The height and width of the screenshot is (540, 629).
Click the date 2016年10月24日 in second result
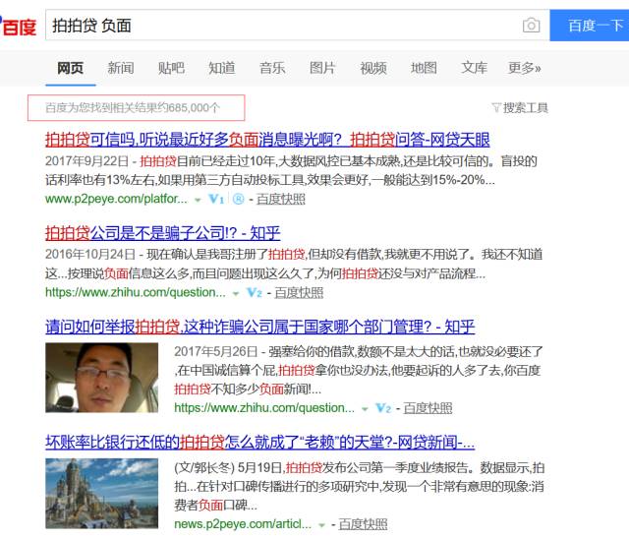coord(90,255)
